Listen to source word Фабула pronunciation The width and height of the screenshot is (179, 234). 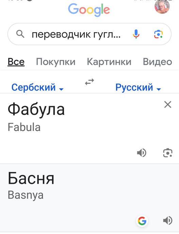point(142,153)
